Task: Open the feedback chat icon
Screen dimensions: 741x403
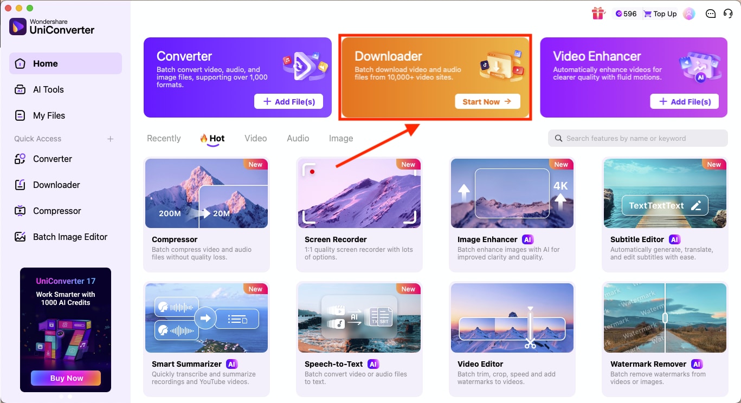Action: 710,14
